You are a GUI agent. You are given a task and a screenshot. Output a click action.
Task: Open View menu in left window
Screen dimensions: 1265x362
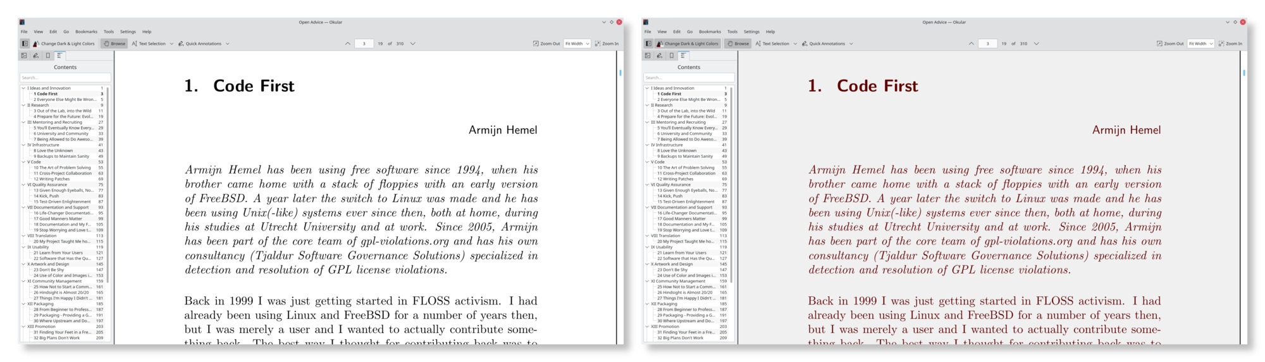(39, 32)
